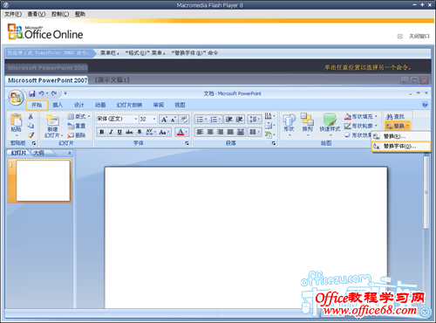The width and height of the screenshot is (436, 323).
Task: Click Close Window (关闭窗口) link
Action: tap(419, 36)
